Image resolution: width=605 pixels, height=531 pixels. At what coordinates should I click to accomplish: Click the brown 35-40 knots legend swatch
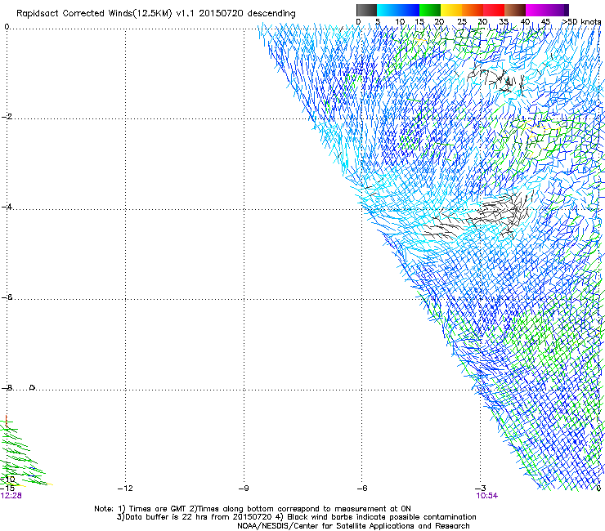[515, 10]
